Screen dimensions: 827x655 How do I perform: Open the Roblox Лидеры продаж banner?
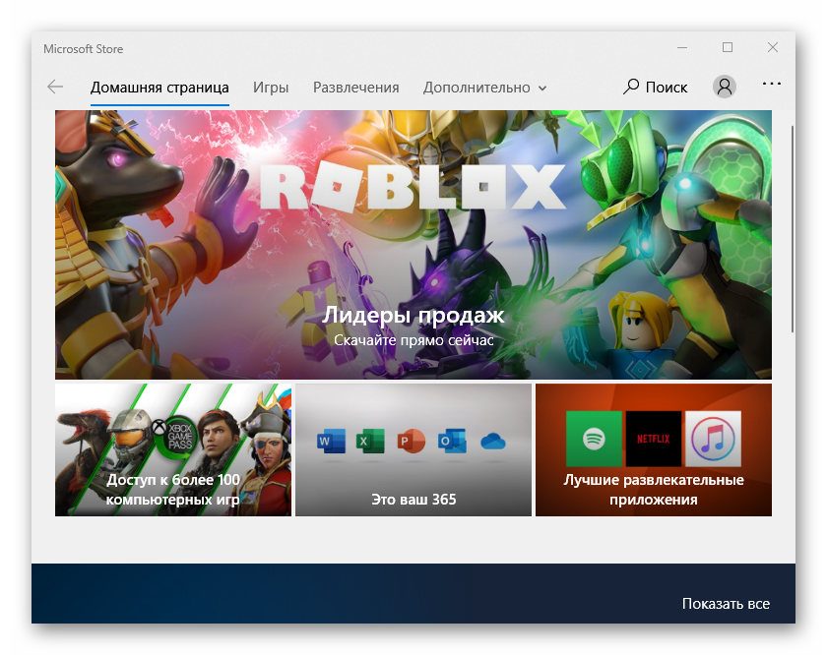(413, 245)
